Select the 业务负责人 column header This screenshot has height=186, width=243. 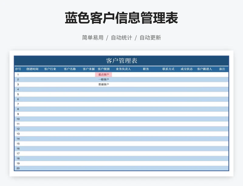tap(123, 69)
